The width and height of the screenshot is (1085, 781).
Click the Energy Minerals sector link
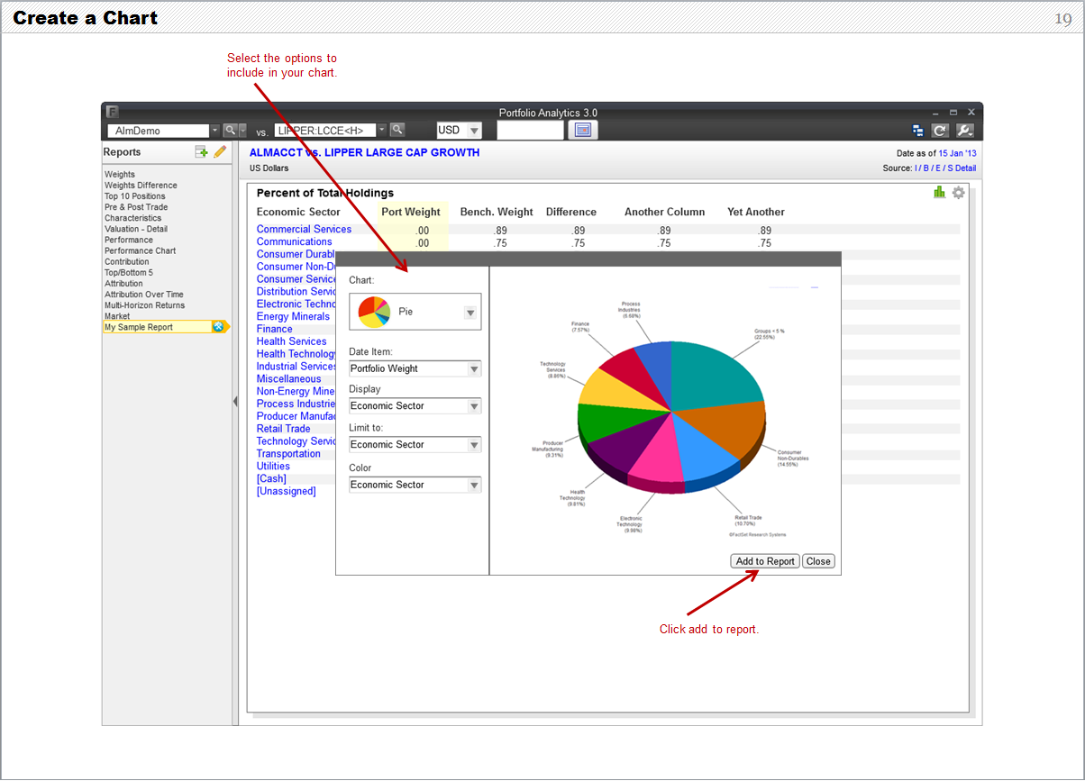pos(293,316)
